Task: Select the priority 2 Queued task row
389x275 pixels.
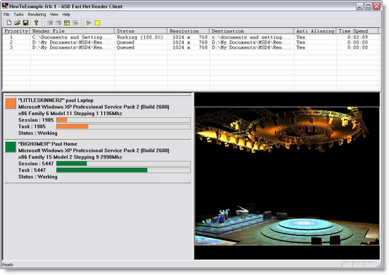Action: click(x=191, y=42)
